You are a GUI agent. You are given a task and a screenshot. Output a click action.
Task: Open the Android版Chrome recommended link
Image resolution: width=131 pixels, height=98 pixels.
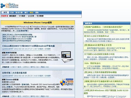pos(19,37)
